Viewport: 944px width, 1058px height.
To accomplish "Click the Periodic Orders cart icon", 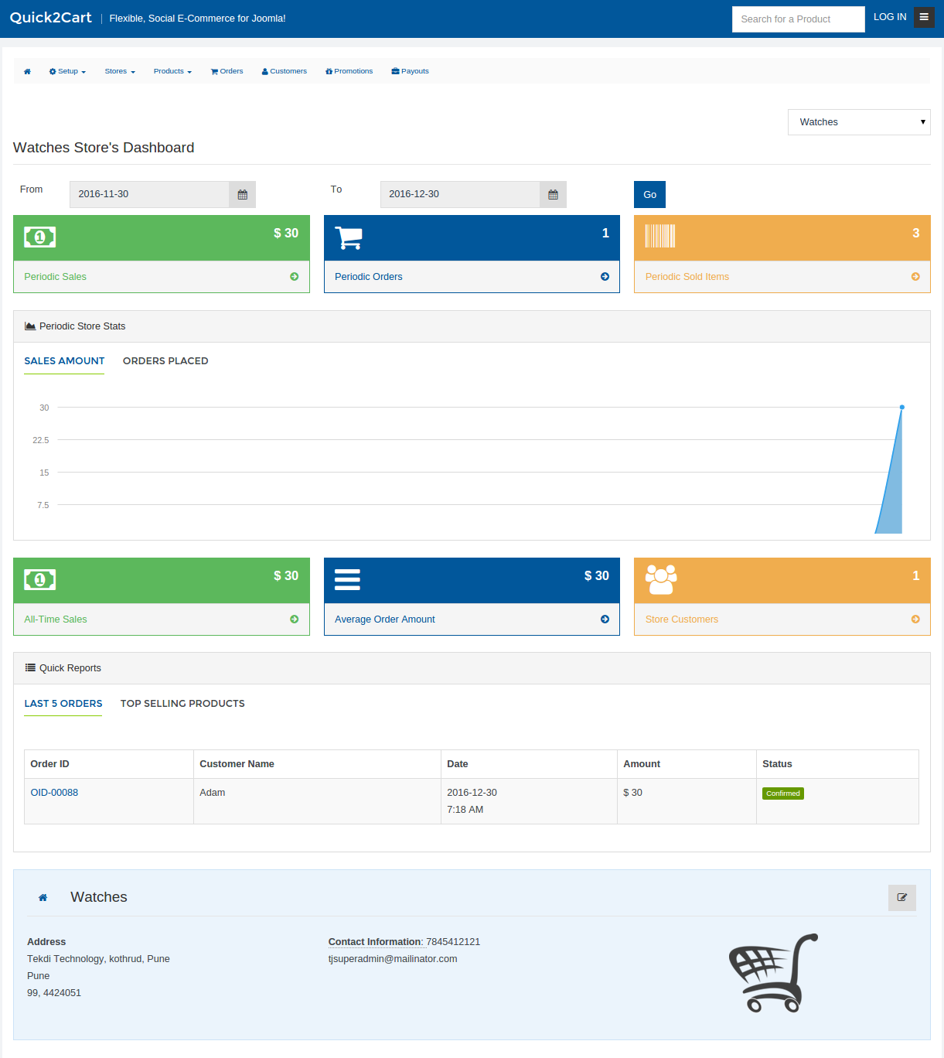I will point(349,237).
